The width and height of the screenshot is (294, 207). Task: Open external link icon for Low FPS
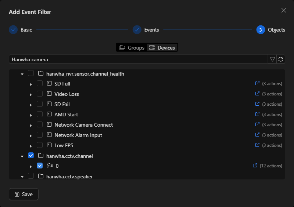tap(257, 145)
